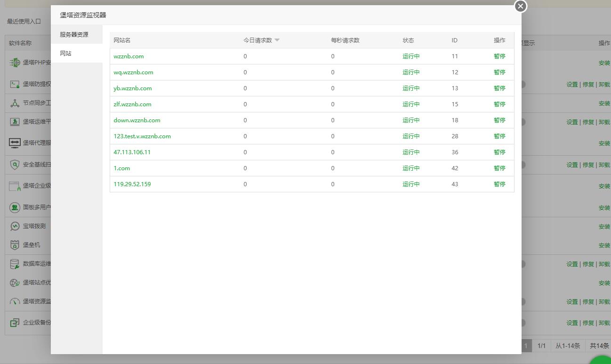The width and height of the screenshot is (611, 364).
Task: Pause the yb.wzznb.com site with 暂停
Action: coord(499,88)
